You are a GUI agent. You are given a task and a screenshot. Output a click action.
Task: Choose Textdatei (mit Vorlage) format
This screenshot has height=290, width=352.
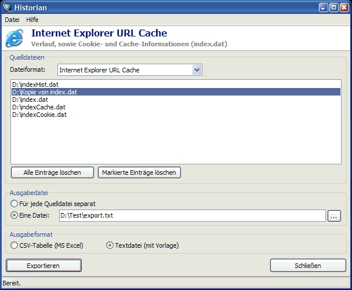pyautogui.click(x=110, y=245)
